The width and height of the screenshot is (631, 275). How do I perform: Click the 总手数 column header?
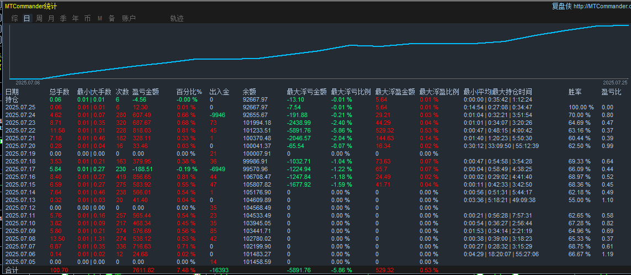(x=60, y=92)
